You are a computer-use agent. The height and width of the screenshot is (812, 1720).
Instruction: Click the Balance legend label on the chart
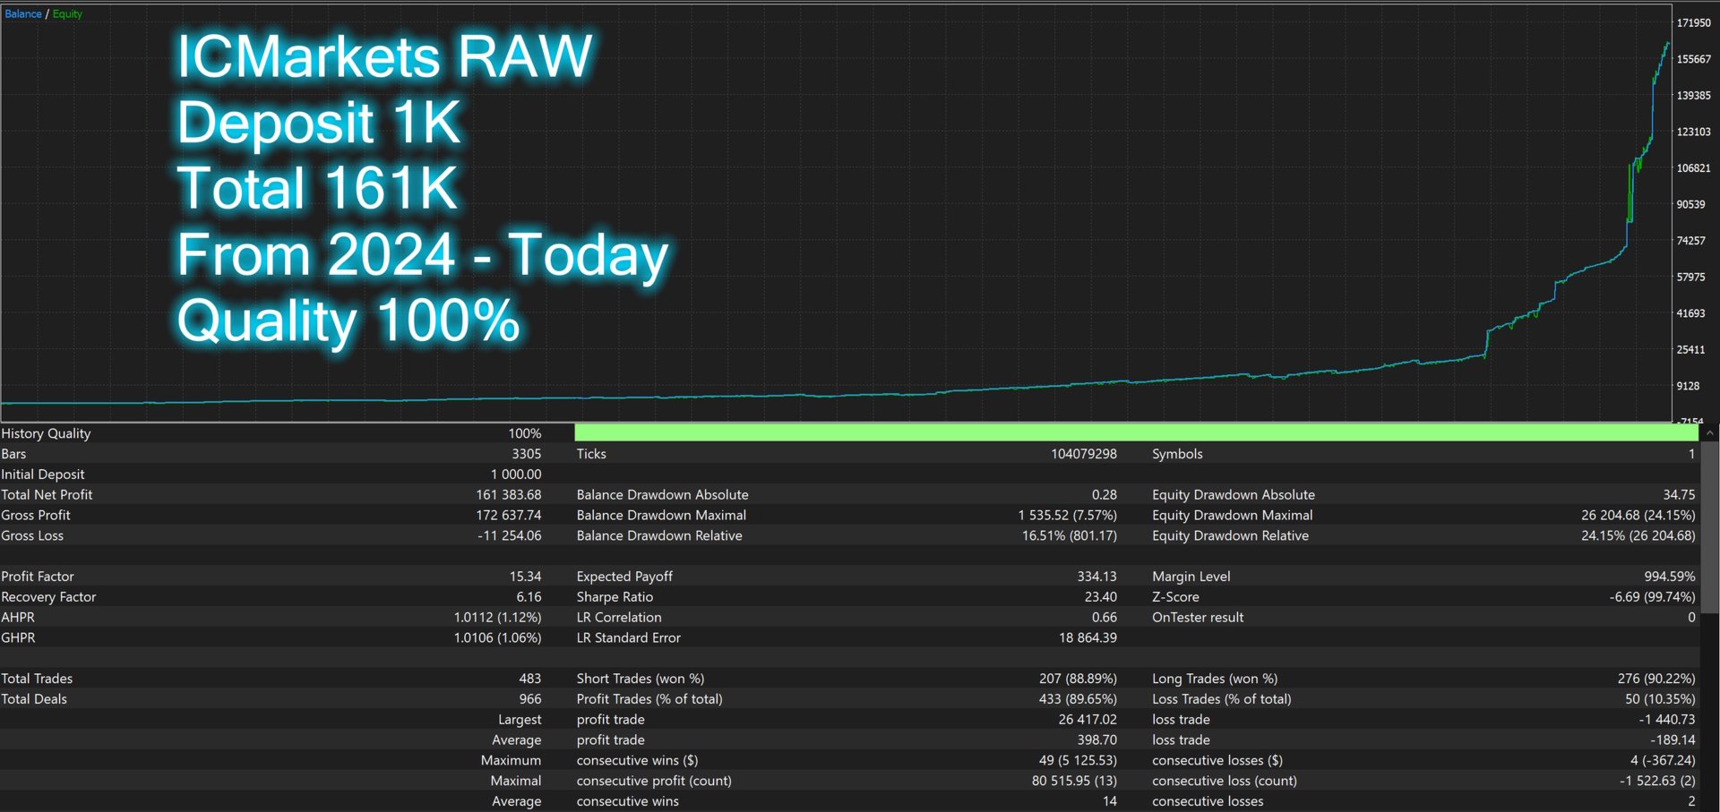point(23,13)
